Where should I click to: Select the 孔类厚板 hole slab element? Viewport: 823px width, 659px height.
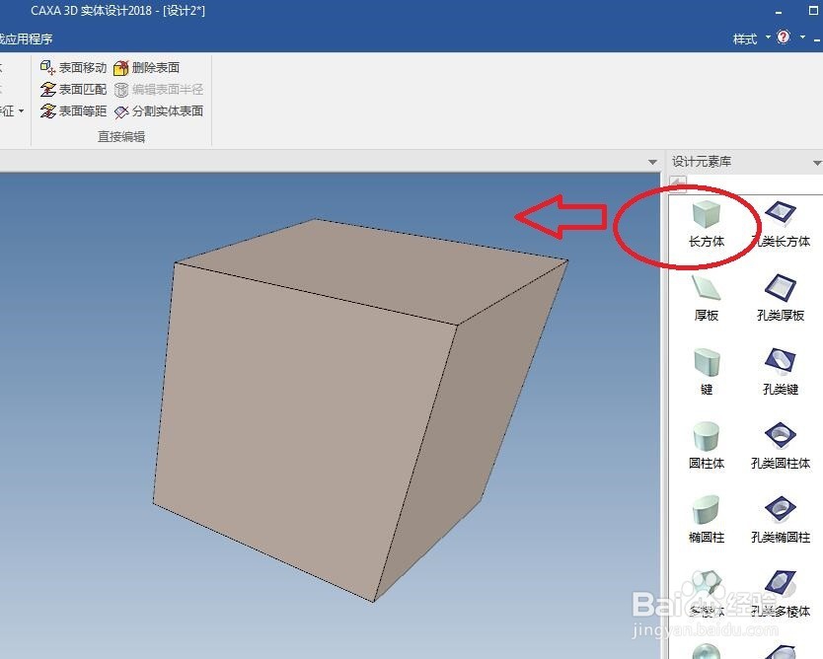(781, 298)
